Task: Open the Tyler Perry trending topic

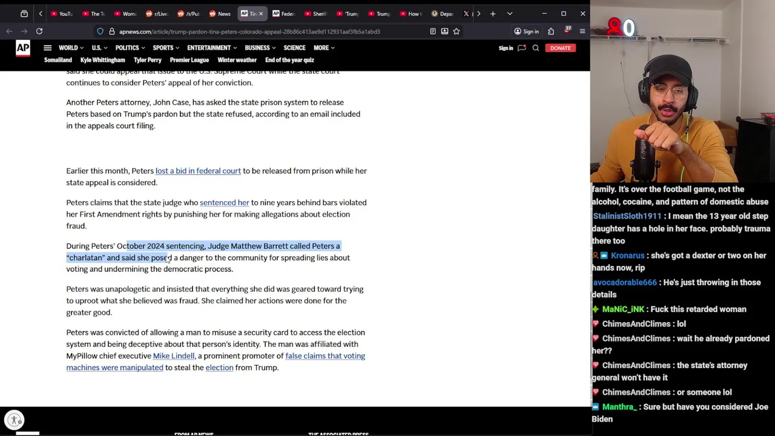Action: pyautogui.click(x=147, y=60)
